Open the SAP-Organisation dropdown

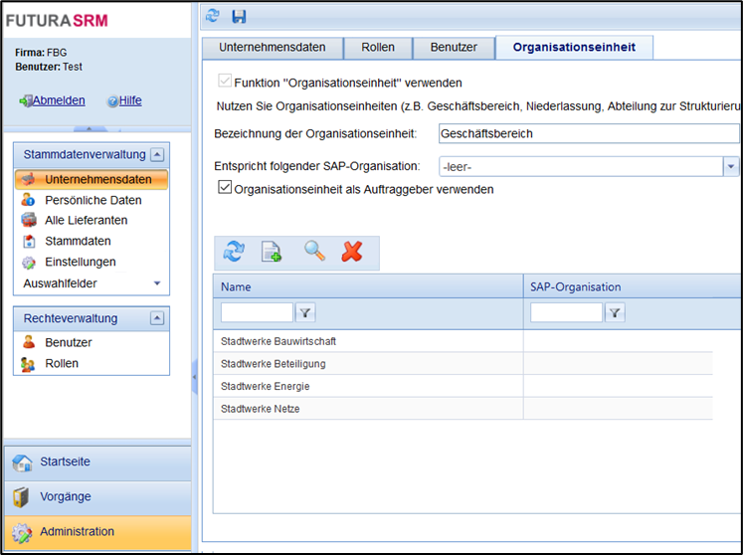coord(731,166)
